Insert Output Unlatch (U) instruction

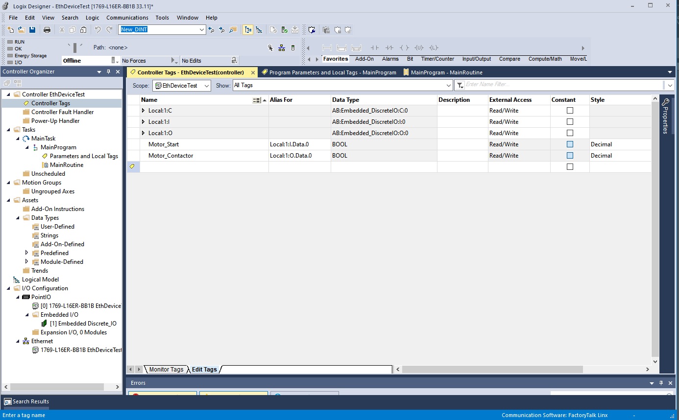419,47
